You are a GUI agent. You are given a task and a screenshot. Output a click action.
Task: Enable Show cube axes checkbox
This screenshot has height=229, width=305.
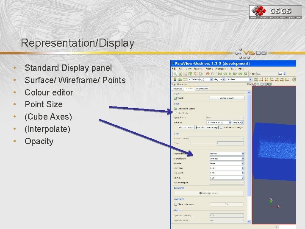point(176,204)
